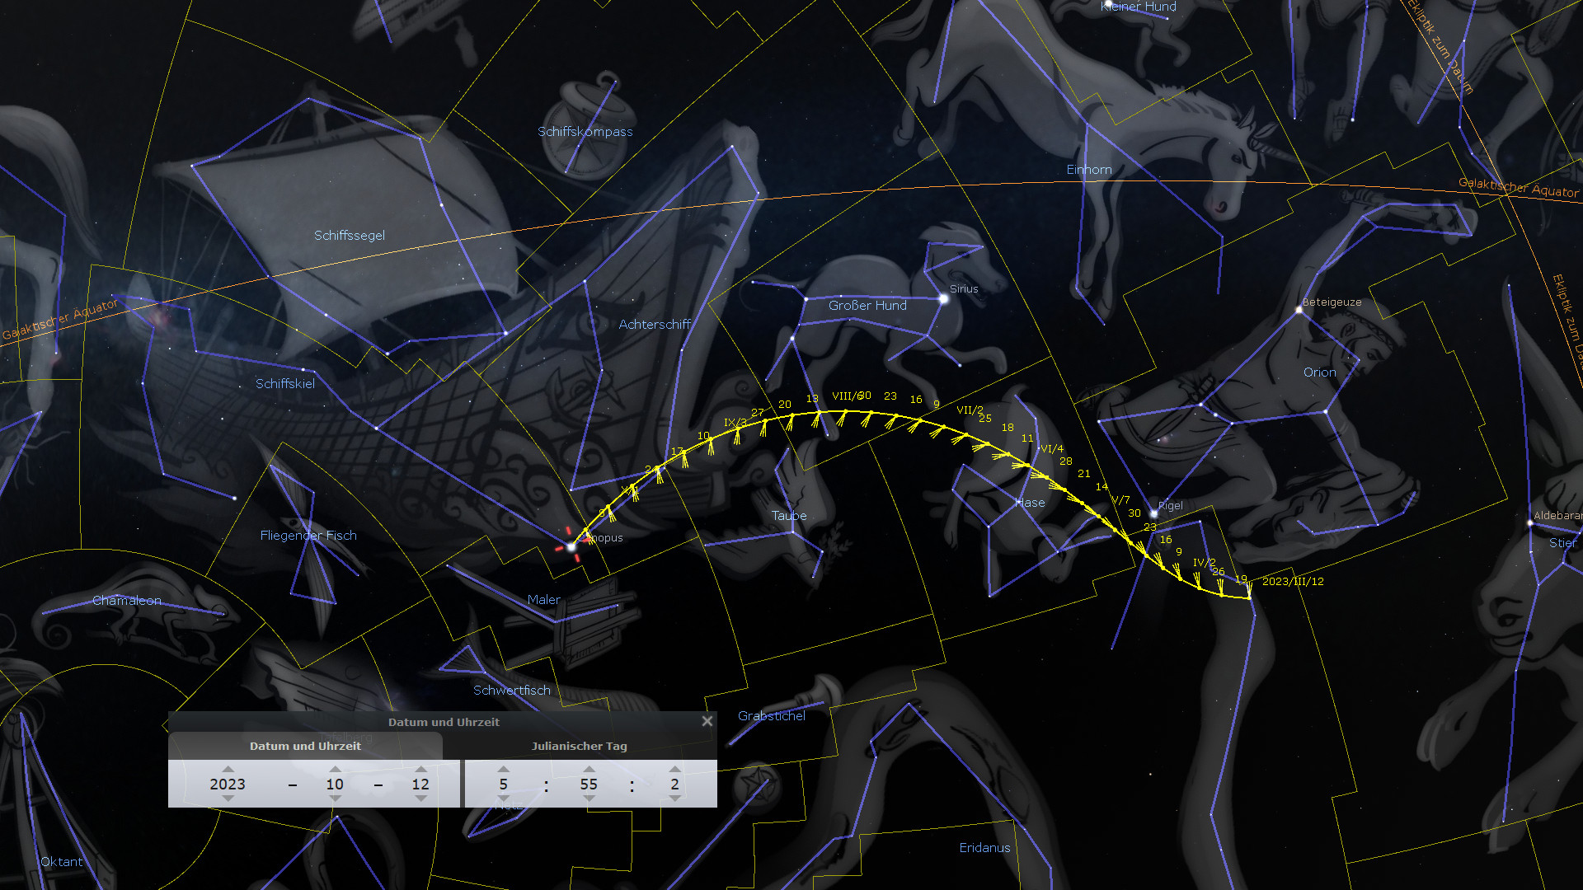Select the star Sirius
Screen dimensions: 1583x890
[x=943, y=298]
